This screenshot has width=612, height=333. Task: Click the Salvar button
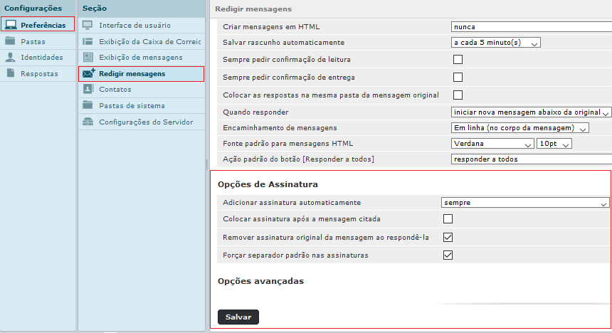click(x=238, y=317)
